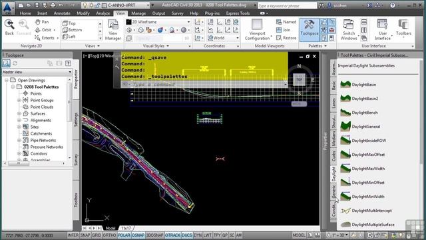Screen dimensions: 426x240
Task: Select the DaylightMinOffset subassembly
Action: [362, 183]
